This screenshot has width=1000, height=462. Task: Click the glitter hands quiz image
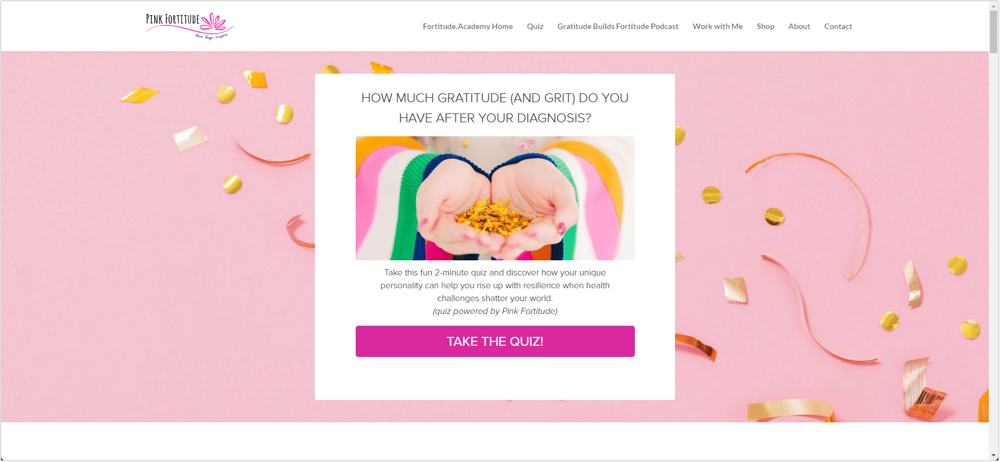click(495, 198)
